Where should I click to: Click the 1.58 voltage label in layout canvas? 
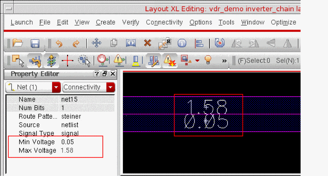(207, 107)
